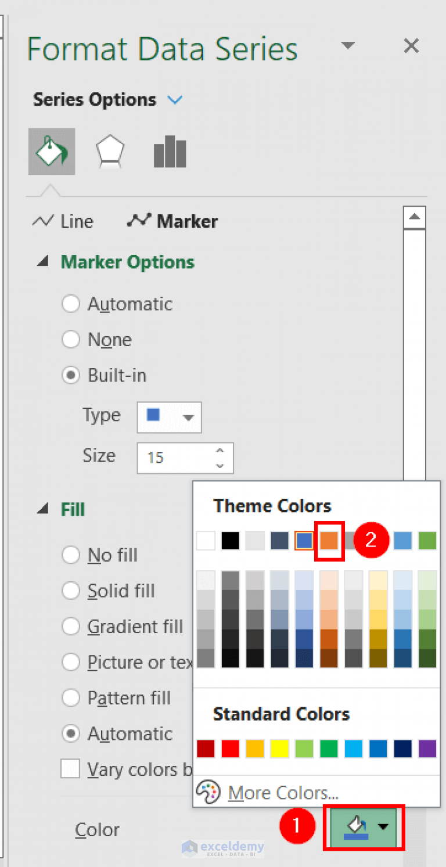Select the orange theme color swatch

point(329,540)
